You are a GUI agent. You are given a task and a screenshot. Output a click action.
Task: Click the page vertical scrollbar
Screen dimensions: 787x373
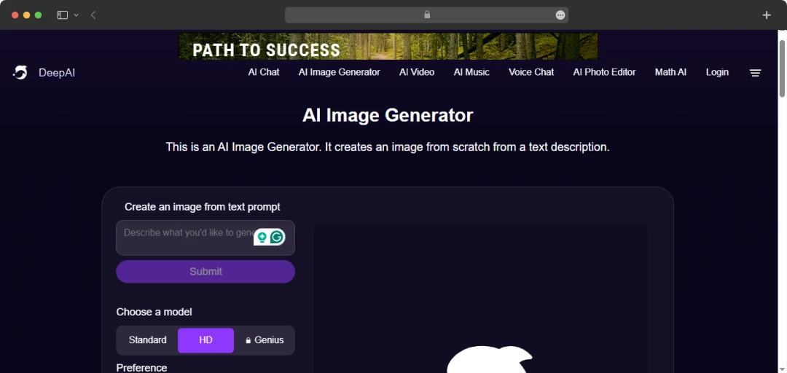pos(782,68)
